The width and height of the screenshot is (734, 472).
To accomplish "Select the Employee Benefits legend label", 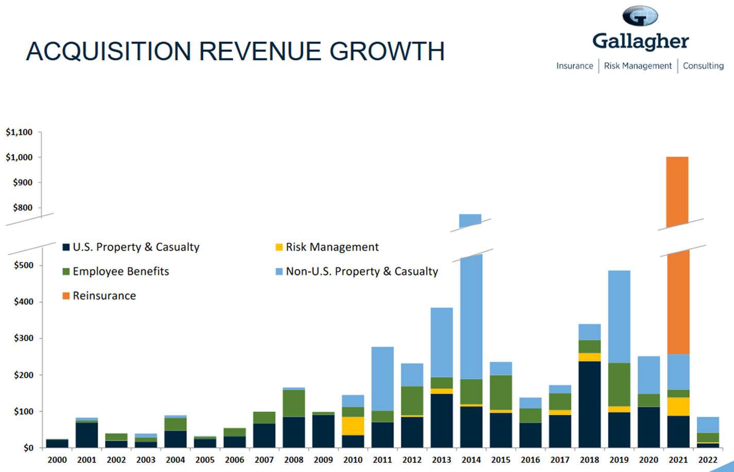I will pos(120,272).
